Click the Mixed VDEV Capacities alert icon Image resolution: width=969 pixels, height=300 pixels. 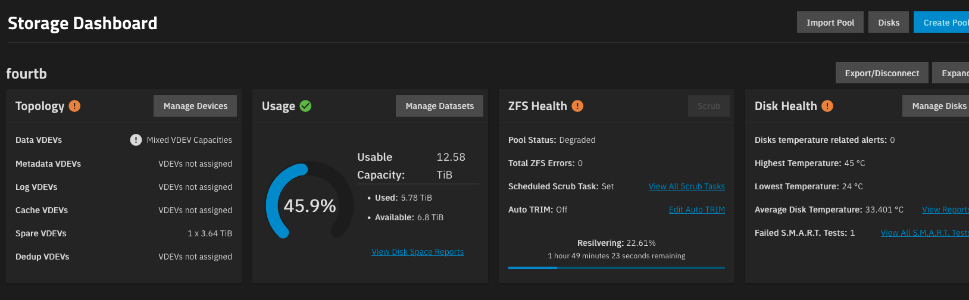pyautogui.click(x=136, y=140)
